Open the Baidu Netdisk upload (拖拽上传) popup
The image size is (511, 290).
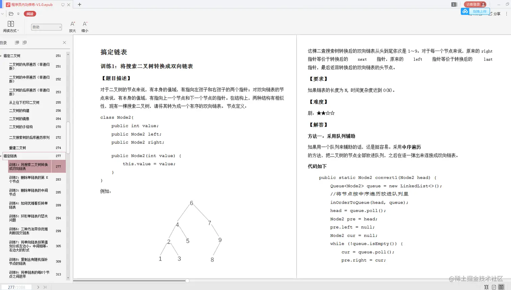[479, 11]
